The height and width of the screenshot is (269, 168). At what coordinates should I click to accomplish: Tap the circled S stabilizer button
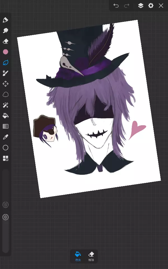tap(6, 205)
